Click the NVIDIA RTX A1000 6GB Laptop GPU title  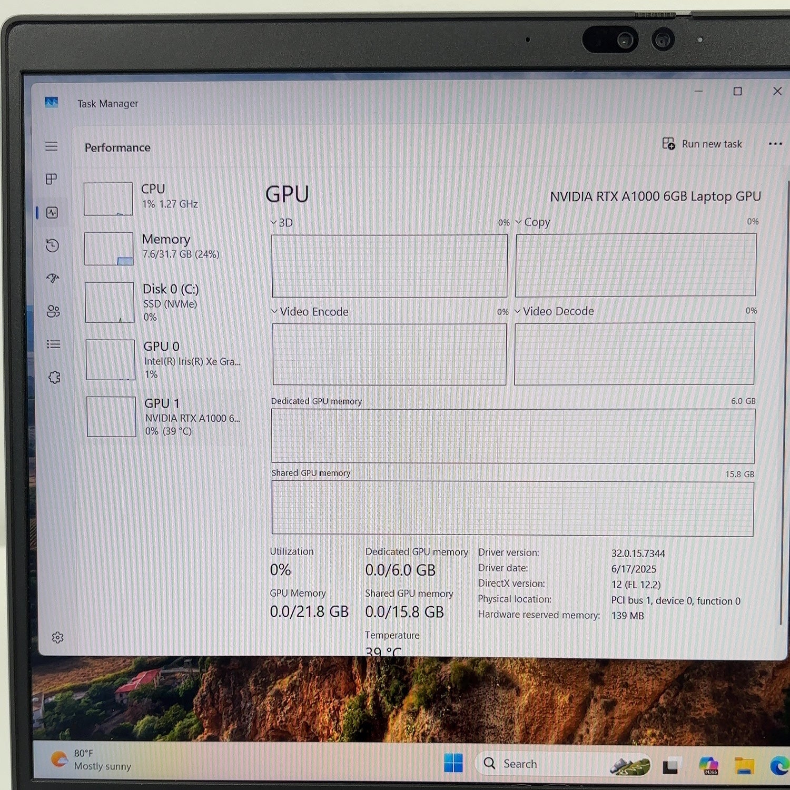coord(655,196)
